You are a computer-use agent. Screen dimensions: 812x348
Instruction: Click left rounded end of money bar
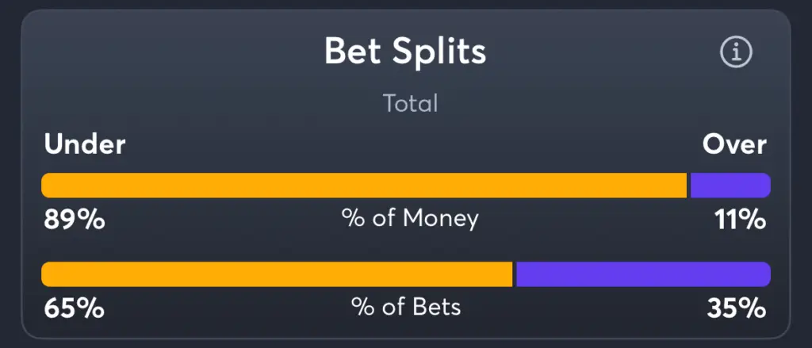(48, 185)
